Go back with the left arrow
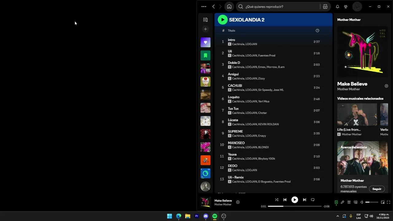This screenshot has width=393, height=221. click(x=214, y=6)
